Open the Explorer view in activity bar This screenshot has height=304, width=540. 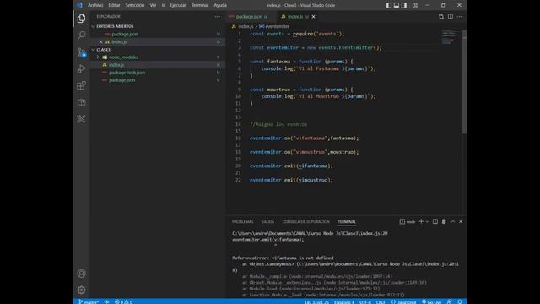pyautogui.click(x=81, y=19)
